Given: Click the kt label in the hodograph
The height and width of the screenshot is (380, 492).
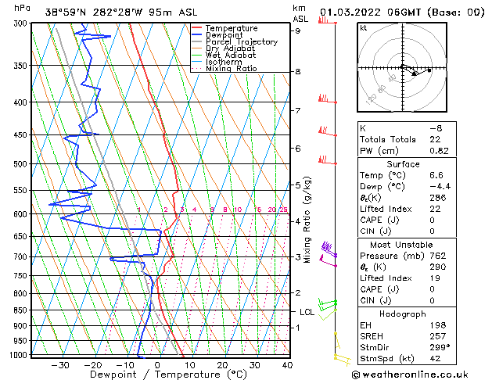Looking at the screenshot, I should 364,28.
